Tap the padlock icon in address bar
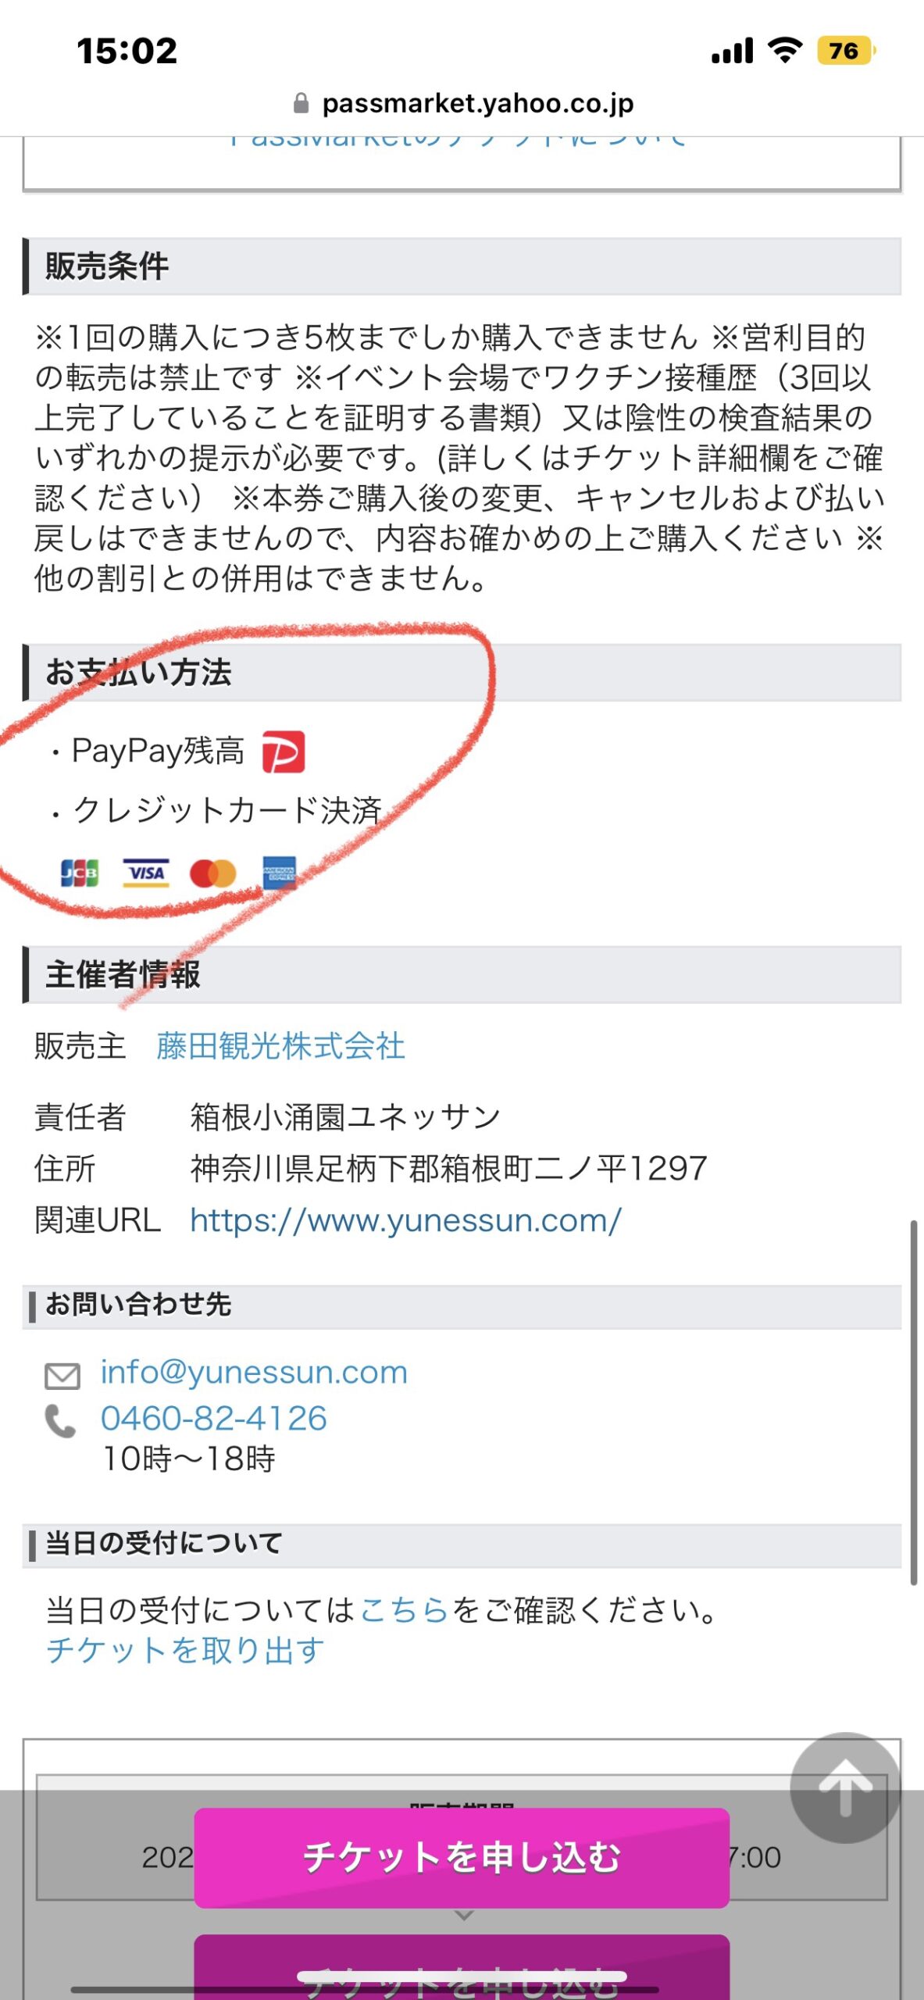 (x=301, y=103)
